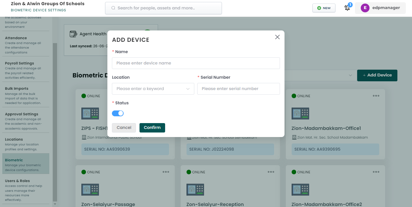Open more options on Zion-Madambakkam-Office1 card
The width and height of the screenshot is (412, 207).
[376, 96]
